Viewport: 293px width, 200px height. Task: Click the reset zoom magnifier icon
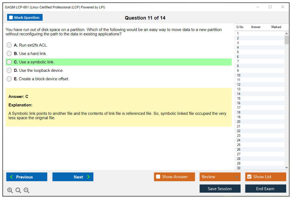pyautogui.click(x=18, y=190)
